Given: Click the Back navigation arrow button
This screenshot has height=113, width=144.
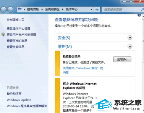Looking at the screenshot, I should point(4,9).
